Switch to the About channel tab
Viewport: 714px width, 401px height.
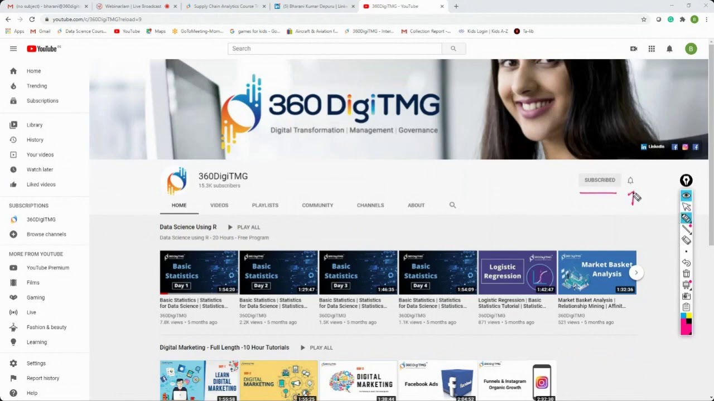click(x=416, y=205)
